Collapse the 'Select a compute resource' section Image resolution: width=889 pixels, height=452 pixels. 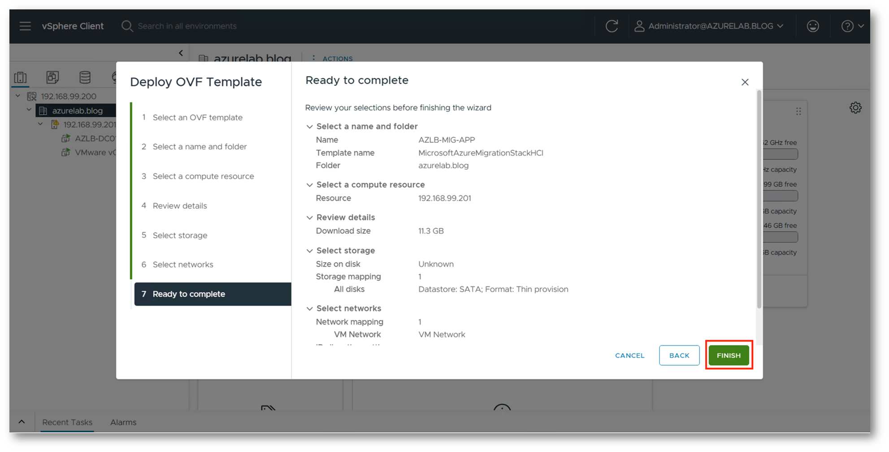309,185
